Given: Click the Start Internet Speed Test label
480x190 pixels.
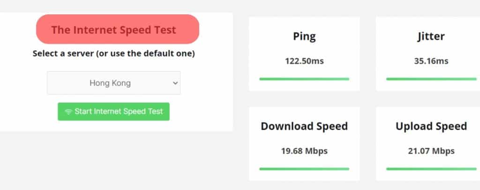Looking at the screenshot, I should (x=119, y=112).
